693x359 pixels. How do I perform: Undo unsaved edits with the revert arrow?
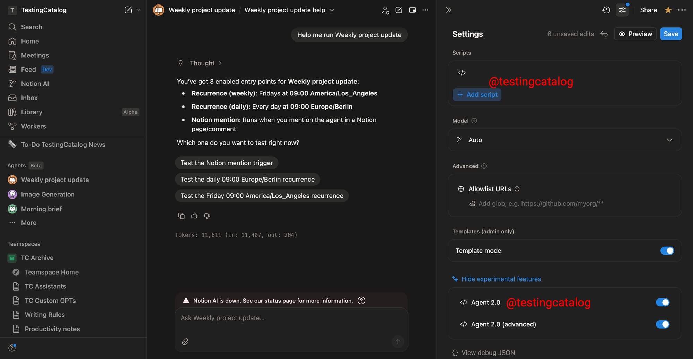604,34
